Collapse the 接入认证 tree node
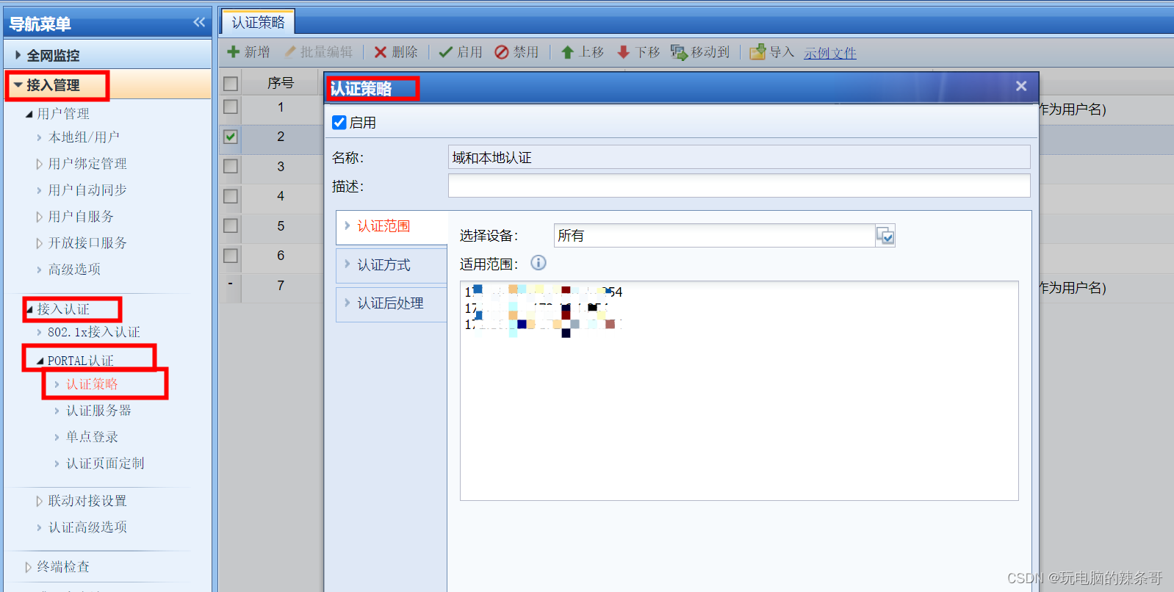The height and width of the screenshot is (592, 1174). coord(29,309)
